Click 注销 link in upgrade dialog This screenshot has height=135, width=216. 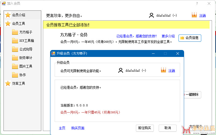coord(172,71)
